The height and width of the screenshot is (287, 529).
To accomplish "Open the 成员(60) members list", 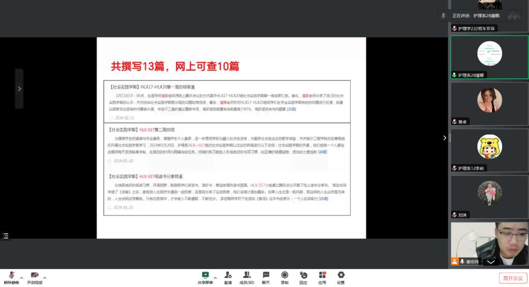I will pos(247,275).
